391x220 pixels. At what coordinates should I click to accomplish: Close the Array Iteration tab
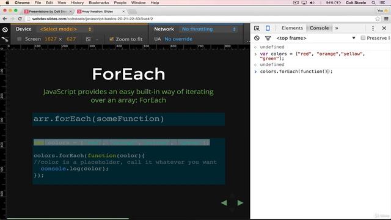click(123, 12)
